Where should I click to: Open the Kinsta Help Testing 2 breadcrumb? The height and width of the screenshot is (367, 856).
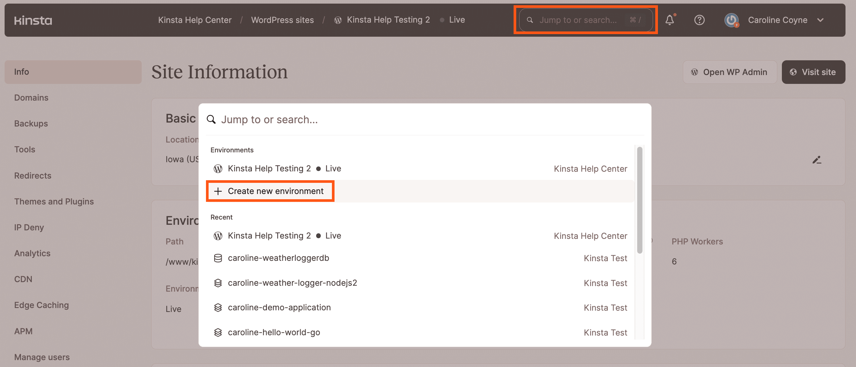click(388, 20)
